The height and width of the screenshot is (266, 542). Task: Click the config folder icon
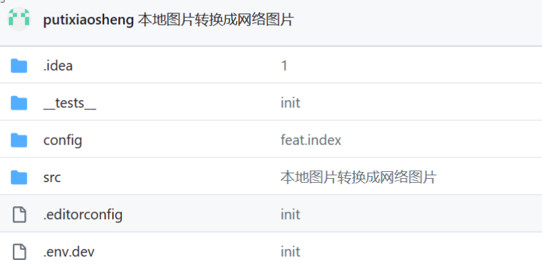tap(19, 140)
